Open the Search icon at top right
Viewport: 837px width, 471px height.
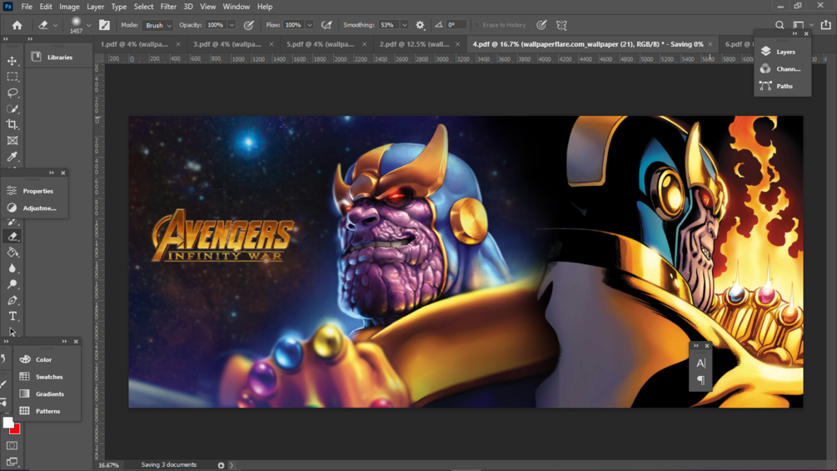click(x=780, y=25)
